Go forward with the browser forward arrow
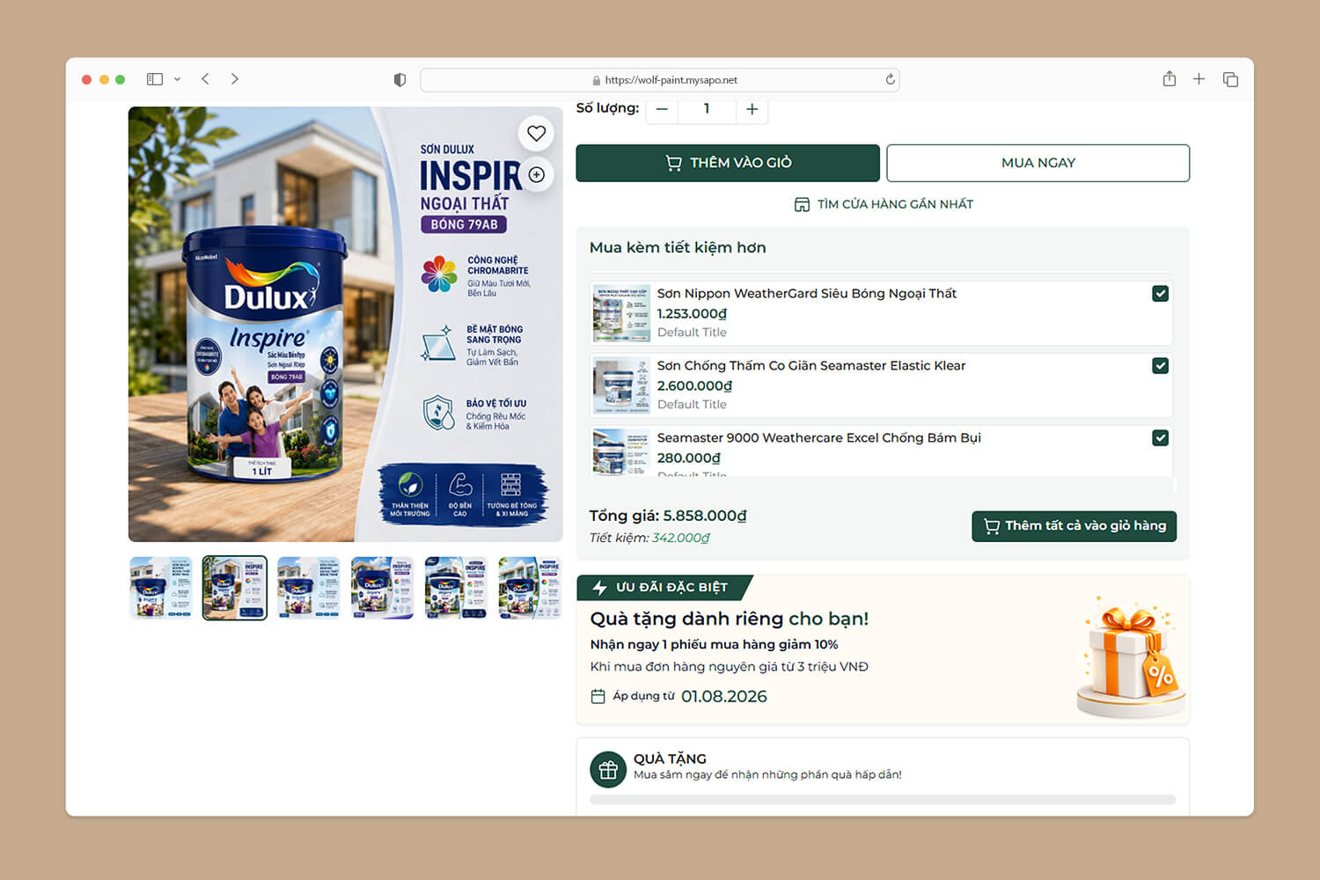The image size is (1320, 880). pyautogui.click(x=235, y=79)
